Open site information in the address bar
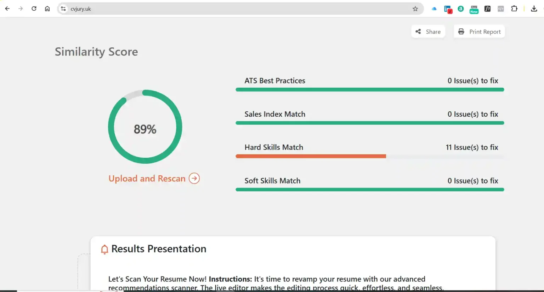The height and width of the screenshot is (292, 544). click(63, 8)
